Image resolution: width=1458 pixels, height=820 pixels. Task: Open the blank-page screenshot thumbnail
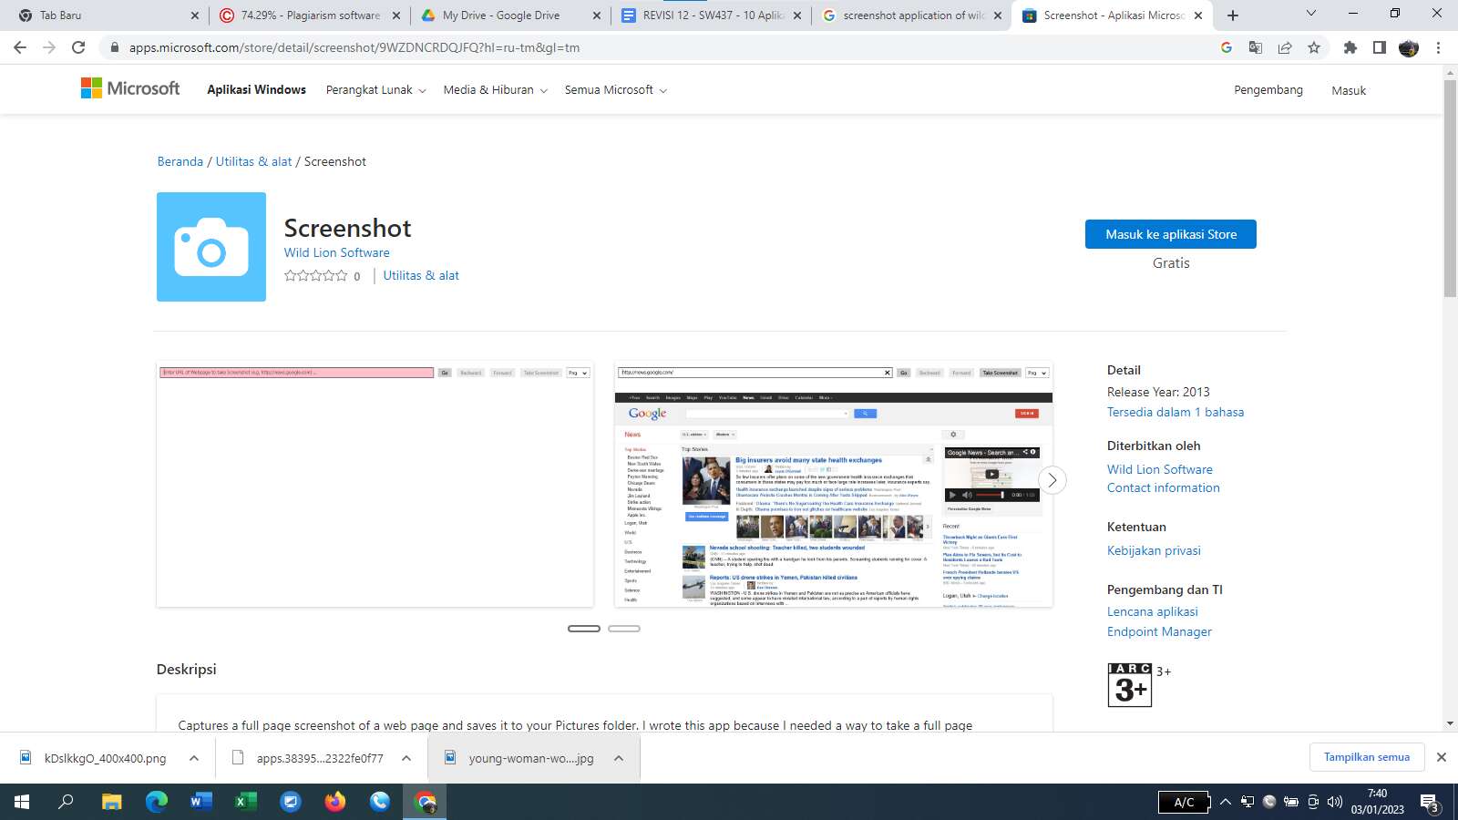pyautogui.click(x=375, y=487)
